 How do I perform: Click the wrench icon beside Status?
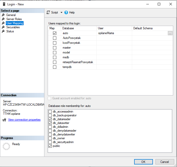point(3,31)
